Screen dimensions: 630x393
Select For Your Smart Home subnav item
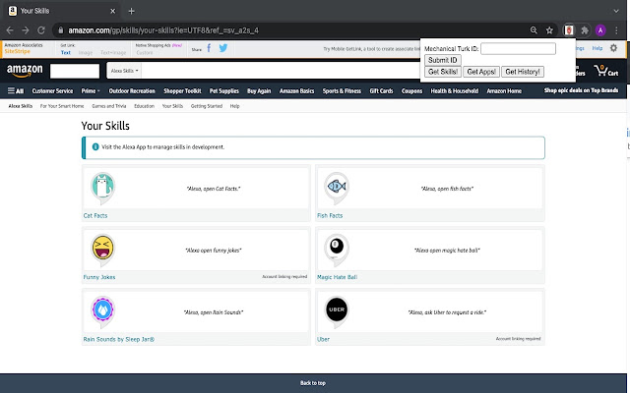pos(62,106)
